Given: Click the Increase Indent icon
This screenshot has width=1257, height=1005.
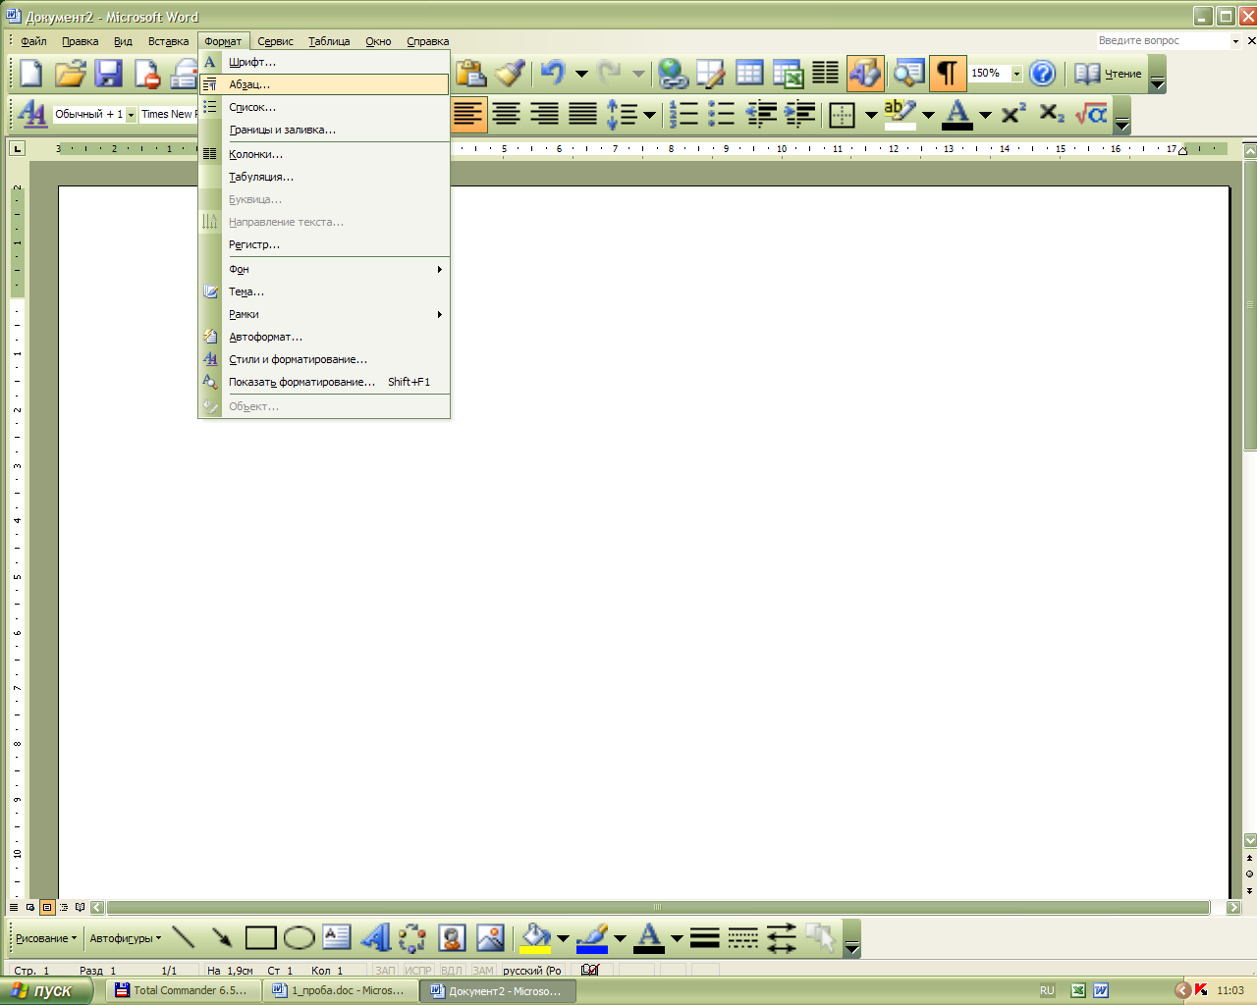Looking at the screenshot, I should click(800, 114).
